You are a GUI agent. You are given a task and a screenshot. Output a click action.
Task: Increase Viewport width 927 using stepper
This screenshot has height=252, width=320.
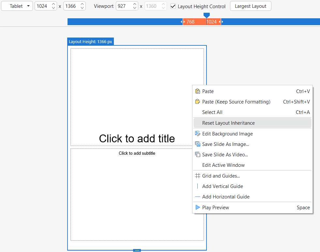pyautogui.click(x=135, y=4)
